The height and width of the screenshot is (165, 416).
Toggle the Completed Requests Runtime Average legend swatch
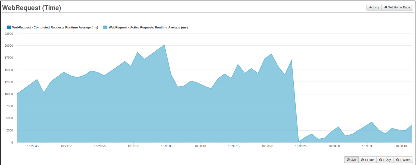(9, 27)
